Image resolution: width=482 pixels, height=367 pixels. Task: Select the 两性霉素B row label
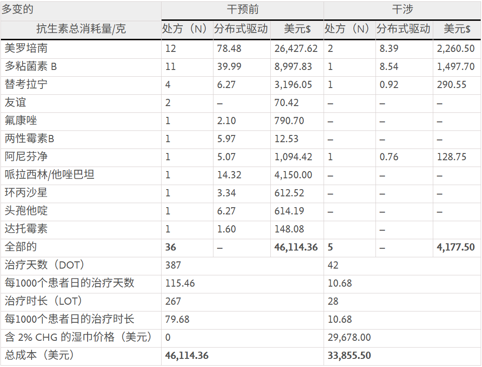click(29, 139)
